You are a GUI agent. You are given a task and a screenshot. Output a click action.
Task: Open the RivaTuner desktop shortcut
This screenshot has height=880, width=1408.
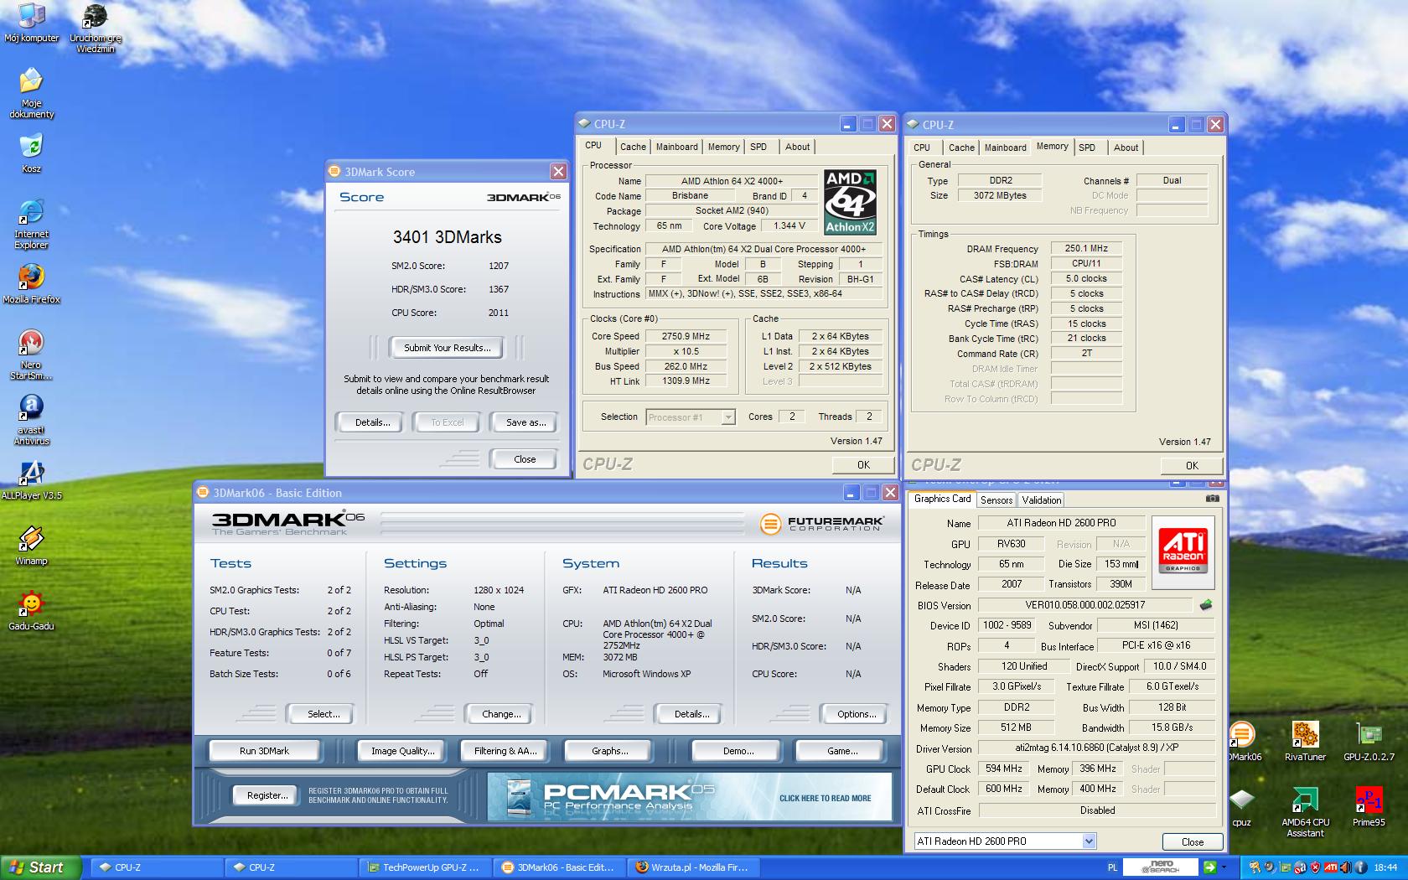pos(1305,741)
